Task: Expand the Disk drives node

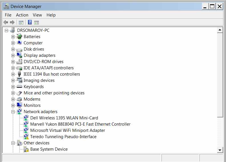Action: [x=13, y=49]
